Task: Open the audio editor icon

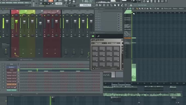Action: click(155, 1)
